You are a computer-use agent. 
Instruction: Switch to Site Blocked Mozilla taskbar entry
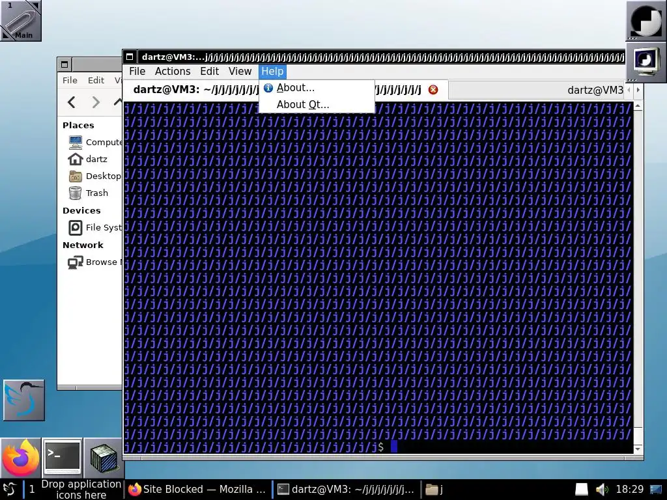pyautogui.click(x=198, y=490)
